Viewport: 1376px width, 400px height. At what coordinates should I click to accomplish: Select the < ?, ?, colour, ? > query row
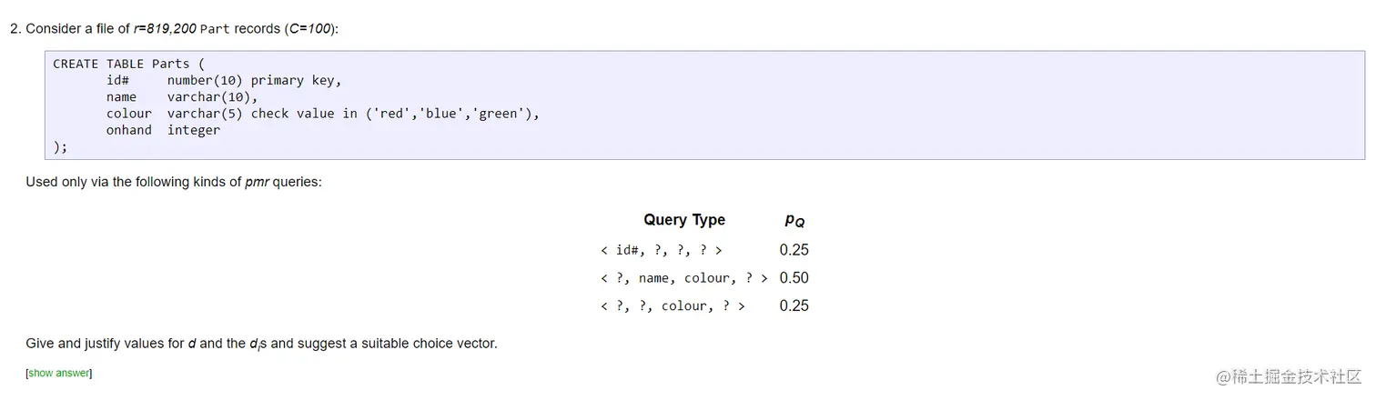pos(673,306)
